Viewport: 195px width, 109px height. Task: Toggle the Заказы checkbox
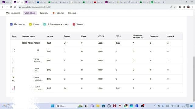(x=74, y=24)
